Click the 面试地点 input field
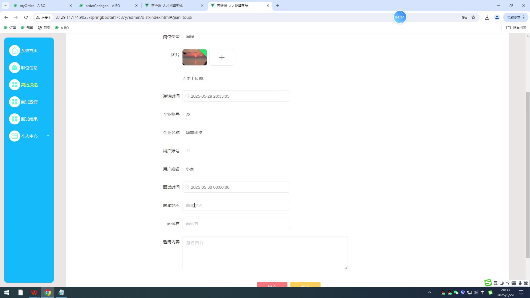 236,205
